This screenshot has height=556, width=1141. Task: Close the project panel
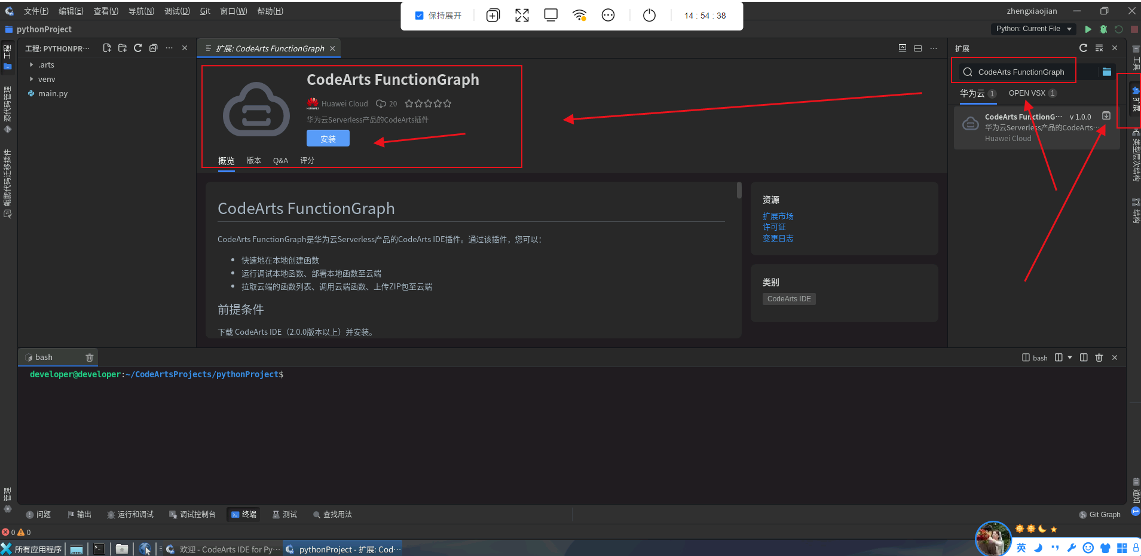185,48
